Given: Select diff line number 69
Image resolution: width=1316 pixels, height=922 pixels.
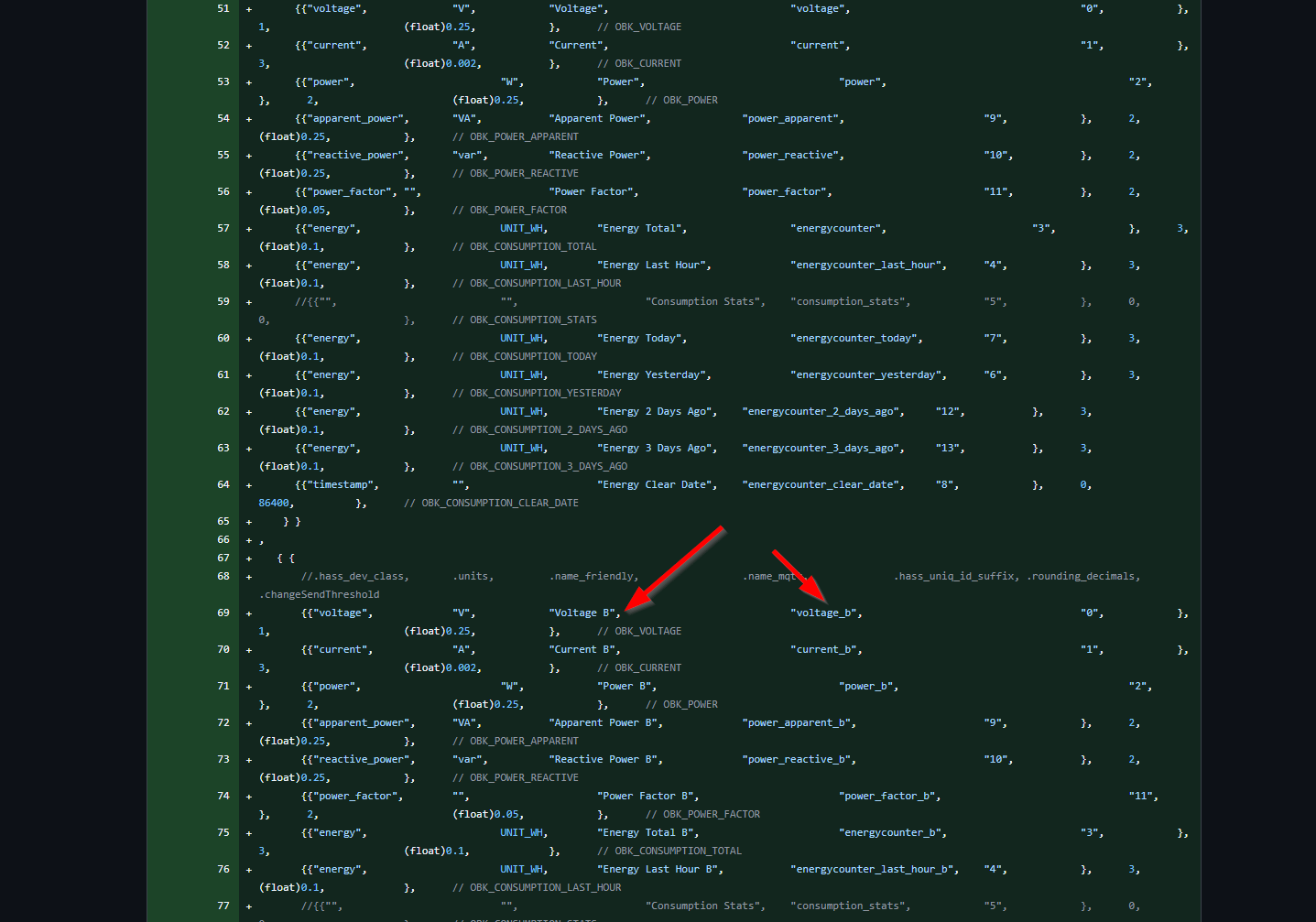Looking at the screenshot, I should (x=223, y=613).
